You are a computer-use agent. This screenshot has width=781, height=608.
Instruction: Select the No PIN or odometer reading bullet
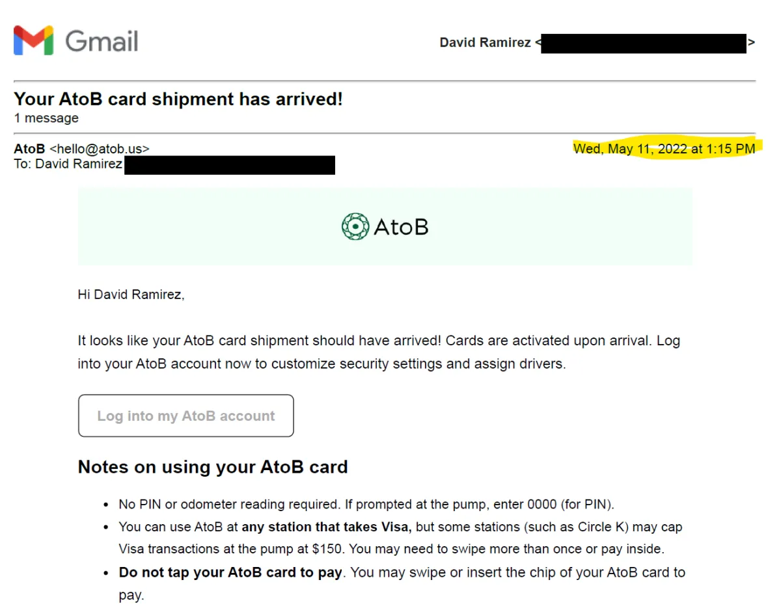[x=366, y=504]
